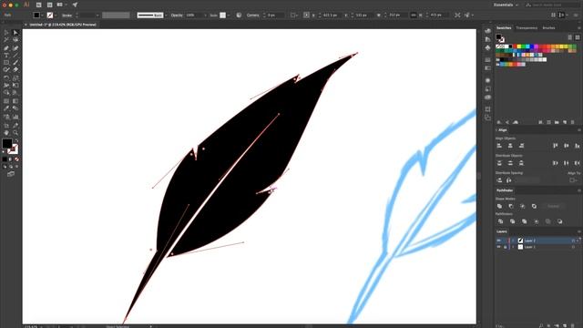
Task: Switch to the Transparency tab
Action: [527, 28]
